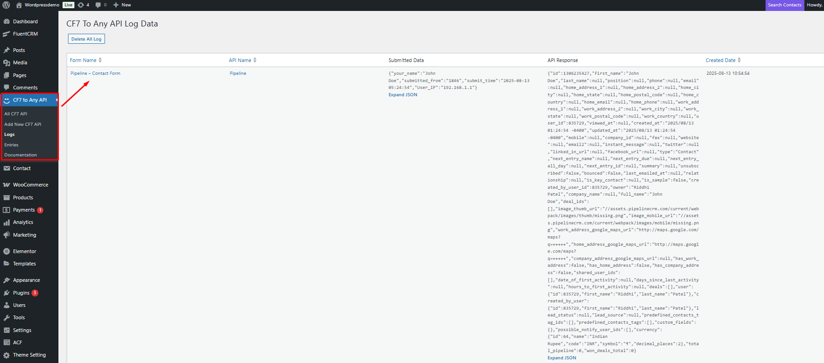The width and height of the screenshot is (824, 363).
Task: Expand JSON under API Response
Action: coord(562,358)
